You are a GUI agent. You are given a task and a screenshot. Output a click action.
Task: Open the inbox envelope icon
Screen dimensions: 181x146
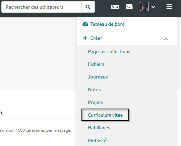point(129,7)
